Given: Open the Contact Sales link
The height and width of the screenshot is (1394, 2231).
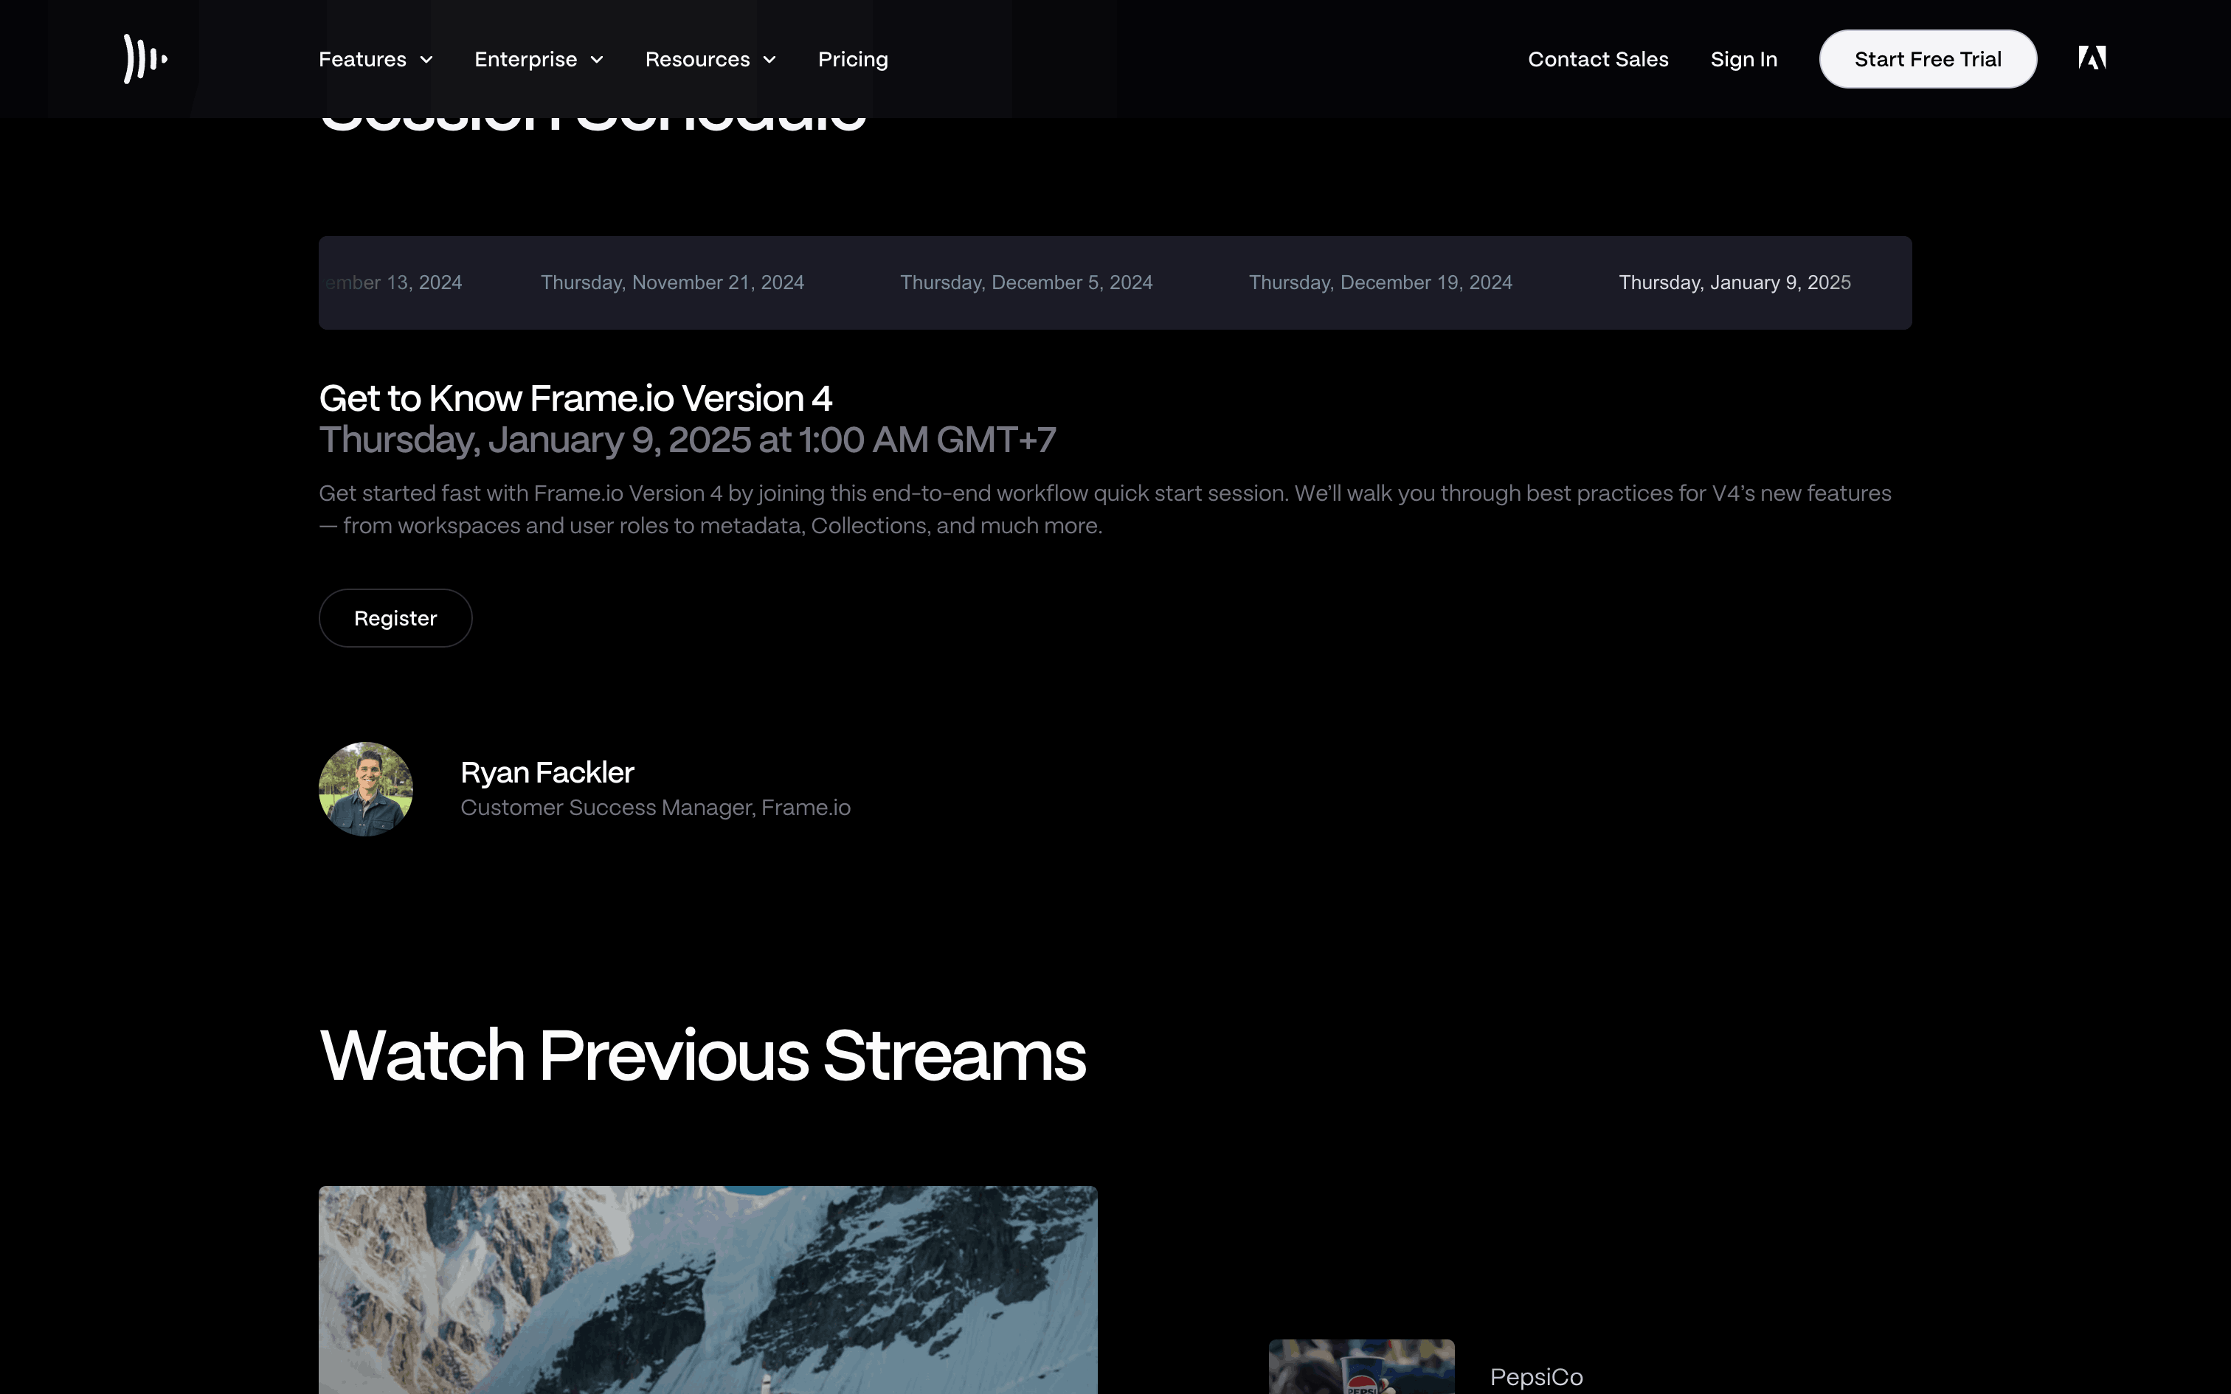Looking at the screenshot, I should coord(1598,59).
